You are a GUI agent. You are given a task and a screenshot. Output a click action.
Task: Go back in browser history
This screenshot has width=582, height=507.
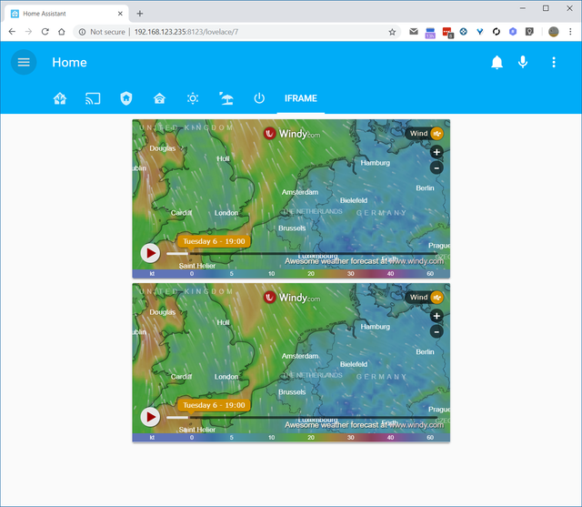coord(12,32)
